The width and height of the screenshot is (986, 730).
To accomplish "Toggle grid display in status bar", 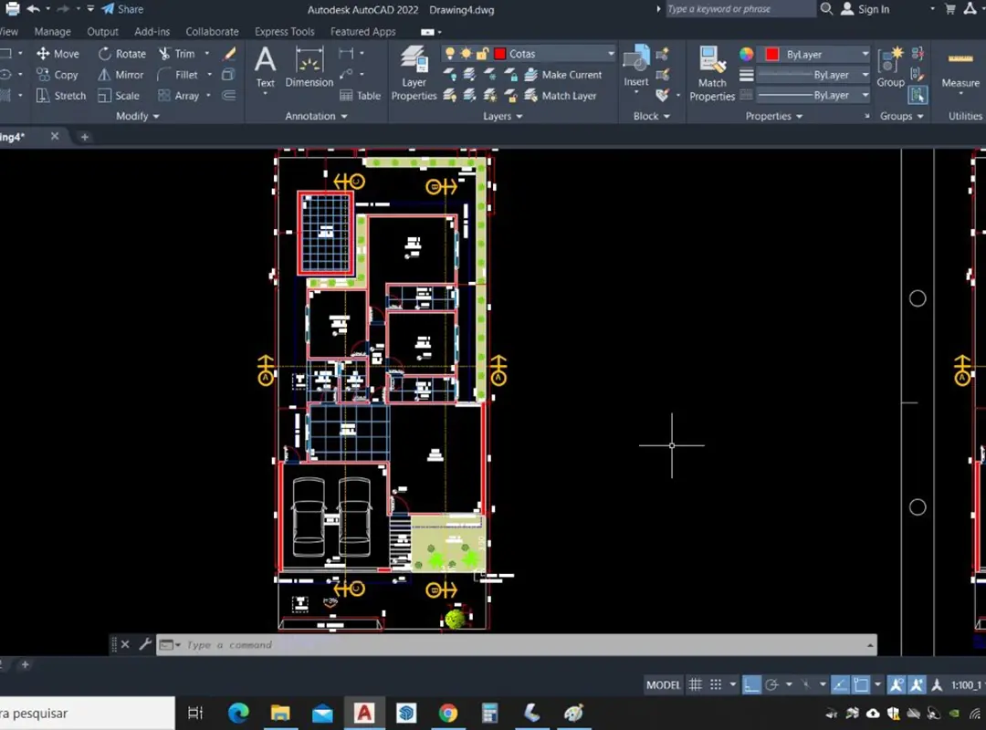I will (696, 685).
